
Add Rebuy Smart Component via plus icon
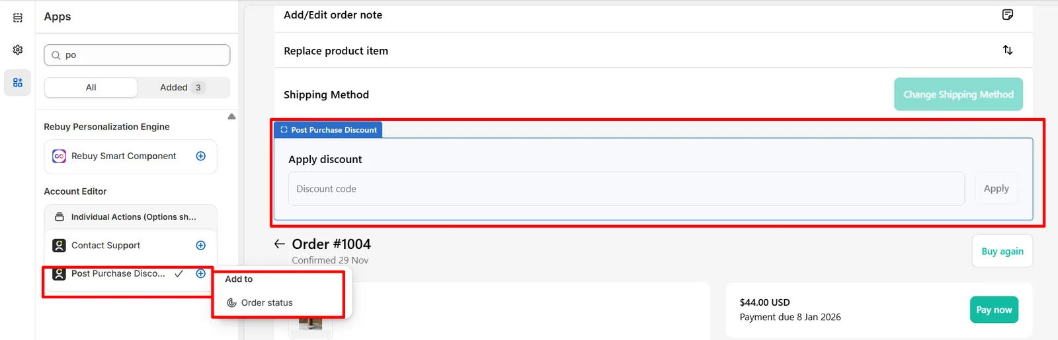click(x=201, y=156)
